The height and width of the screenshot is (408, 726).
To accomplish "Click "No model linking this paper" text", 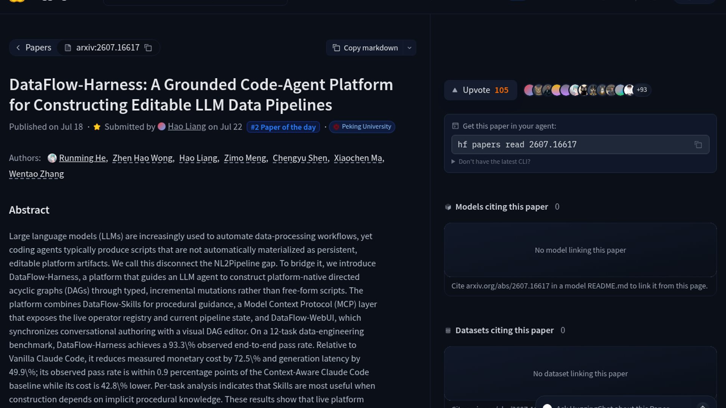I will pyautogui.click(x=580, y=250).
